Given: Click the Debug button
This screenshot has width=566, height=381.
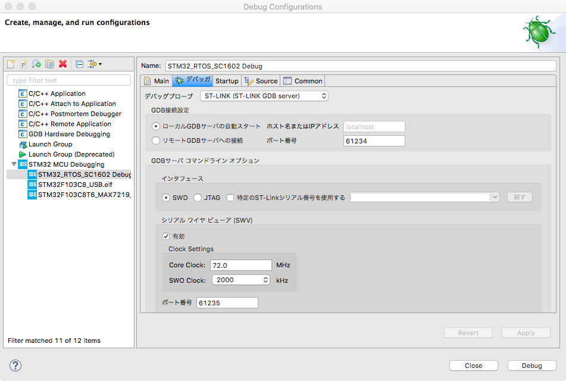Looking at the screenshot, I should pos(531,366).
